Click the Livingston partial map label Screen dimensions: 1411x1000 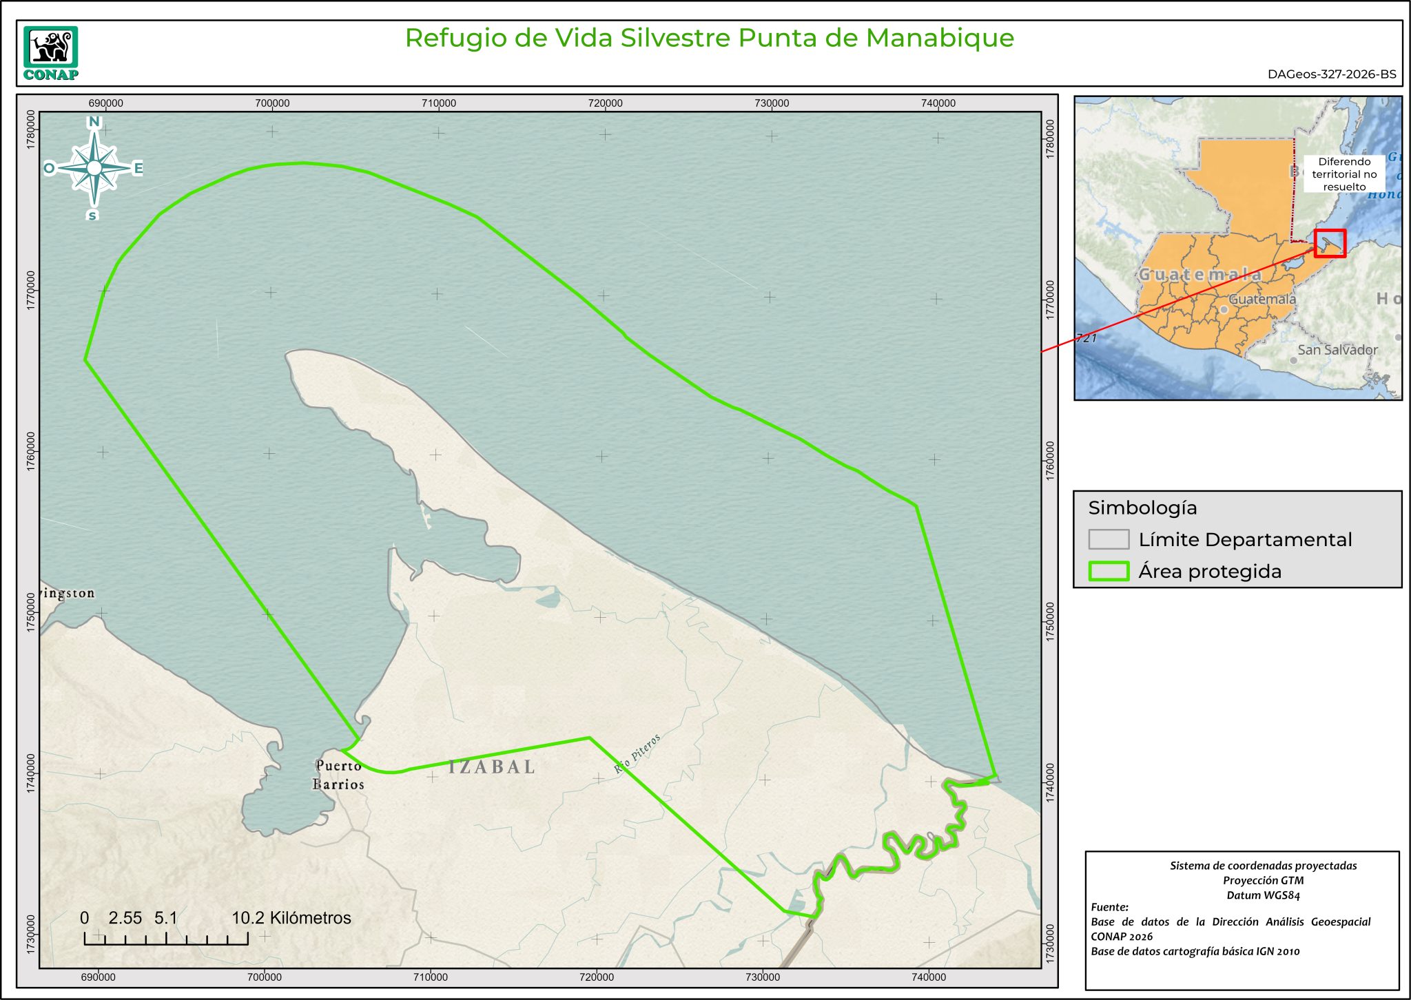tap(67, 593)
